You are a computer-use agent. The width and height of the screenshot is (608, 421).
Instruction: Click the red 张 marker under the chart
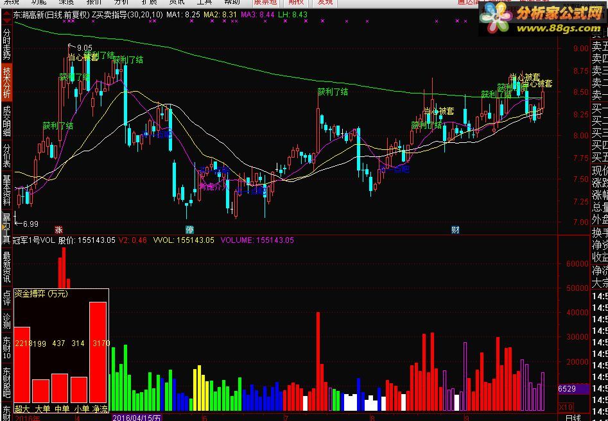(58, 230)
